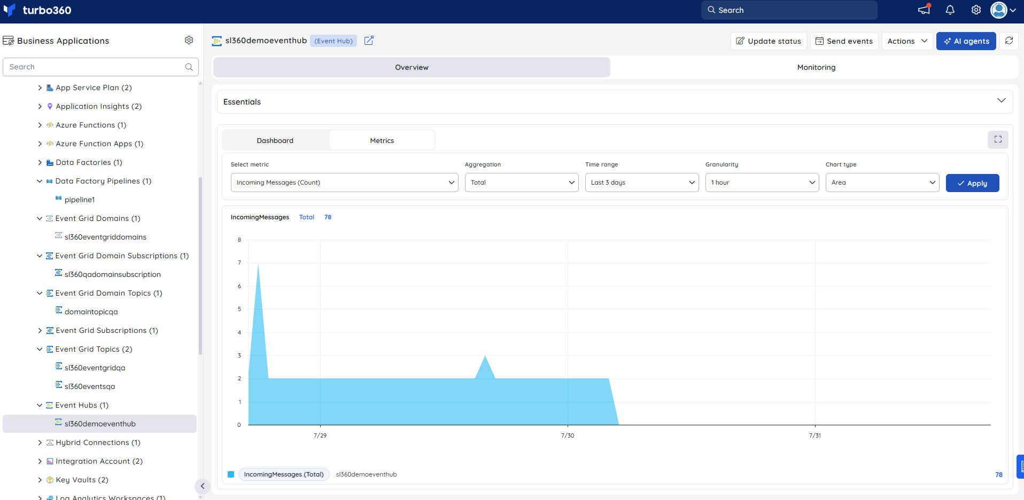Expand Integration Account node

[40, 461]
